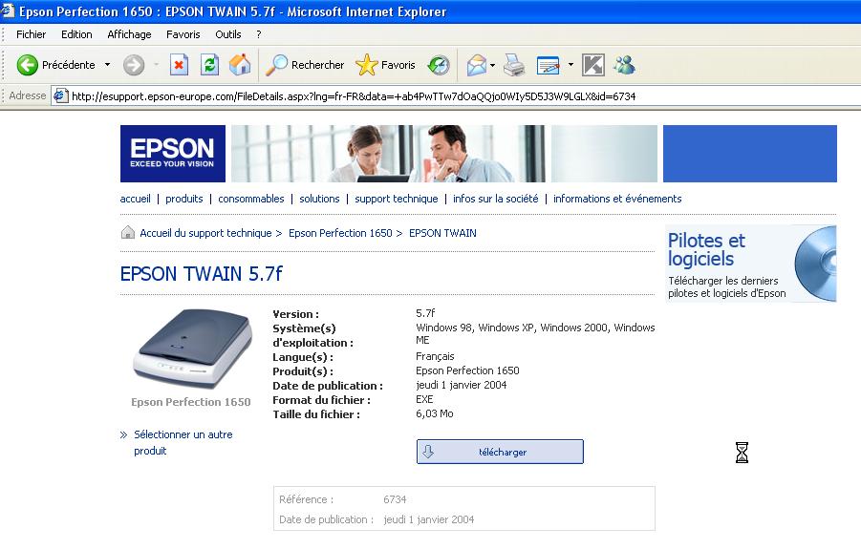
Task: Open the Outils menu
Action: (227, 34)
